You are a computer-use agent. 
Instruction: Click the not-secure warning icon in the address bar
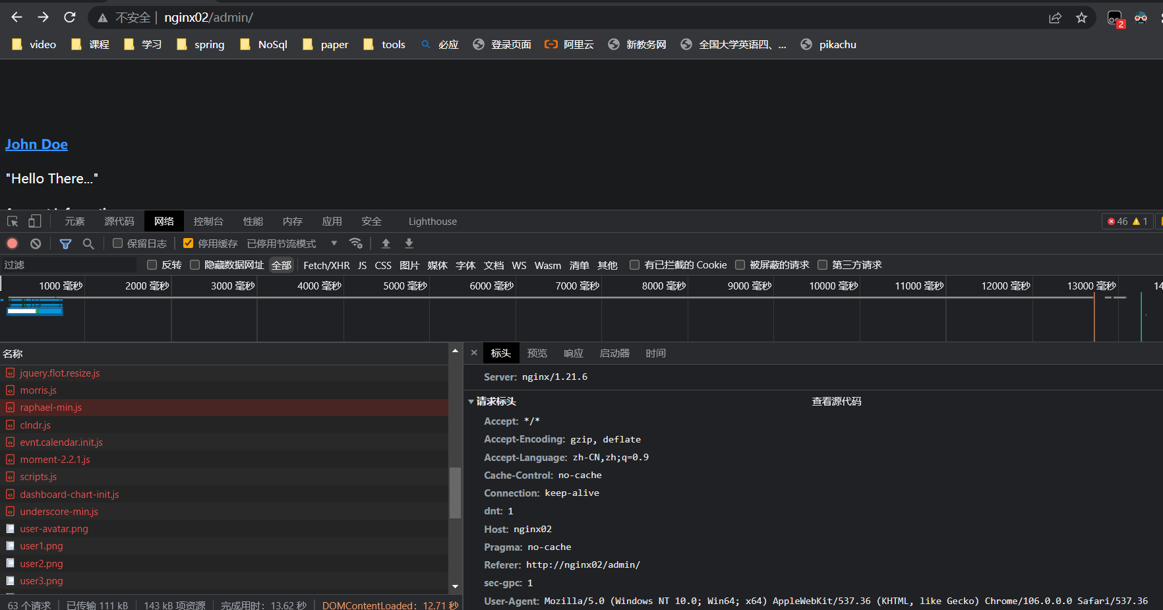coord(103,18)
